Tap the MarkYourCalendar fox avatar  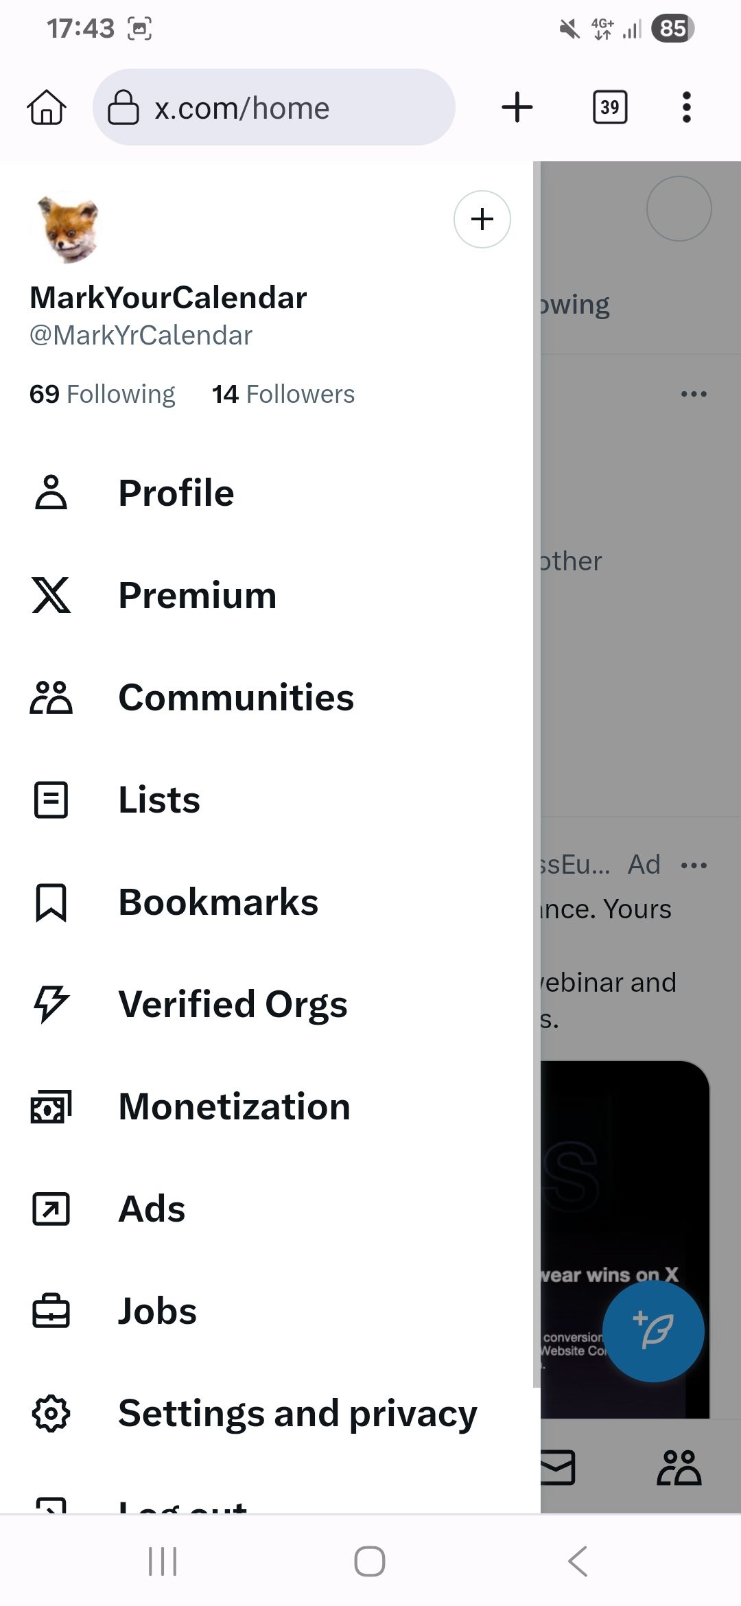67,229
